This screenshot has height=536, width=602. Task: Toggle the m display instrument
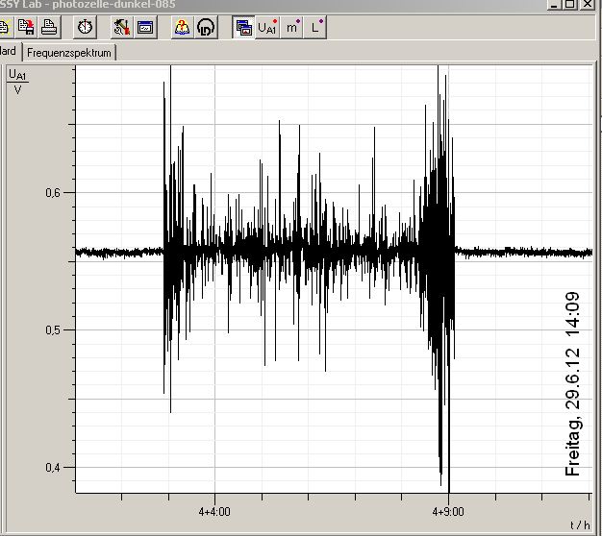click(291, 27)
